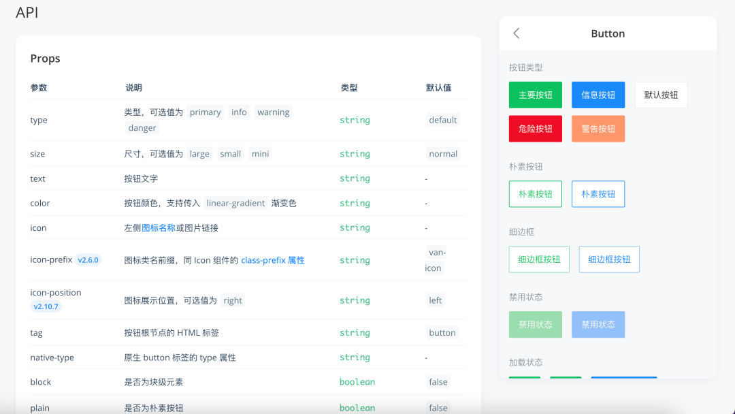Select the linear-gradient code tag
The height and width of the screenshot is (414, 735).
point(235,203)
